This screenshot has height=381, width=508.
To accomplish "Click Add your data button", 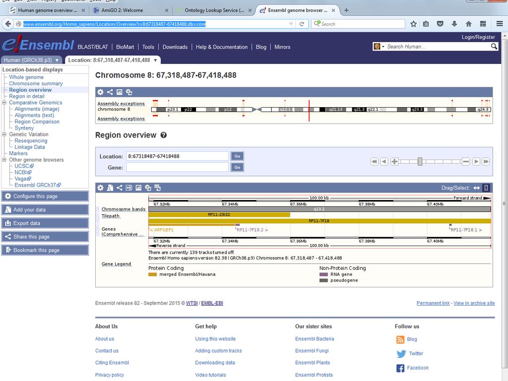I will tap(45, 210).
